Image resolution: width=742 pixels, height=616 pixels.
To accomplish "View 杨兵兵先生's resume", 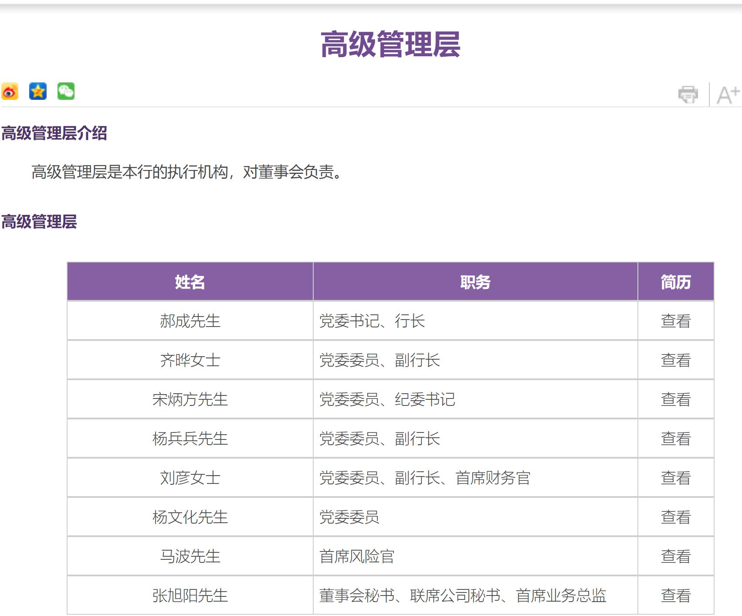I will pyautogui.click(x=676, y=439).
